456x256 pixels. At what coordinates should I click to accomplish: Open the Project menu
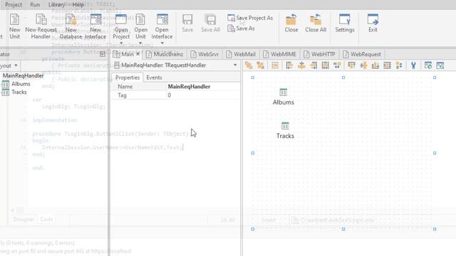(x=14, y=5)
